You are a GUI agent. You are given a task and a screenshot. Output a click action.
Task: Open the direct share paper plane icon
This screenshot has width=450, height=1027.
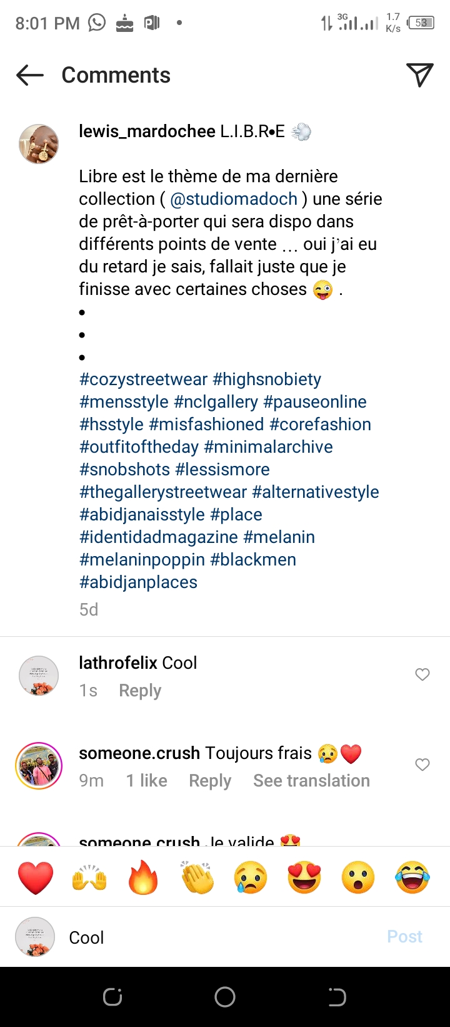[420, 75]
